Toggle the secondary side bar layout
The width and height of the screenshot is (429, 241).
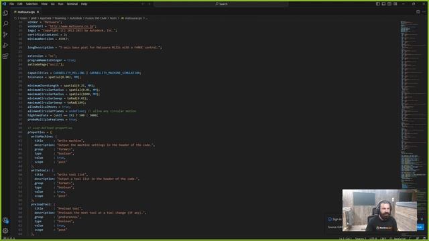tap(389, 4)
